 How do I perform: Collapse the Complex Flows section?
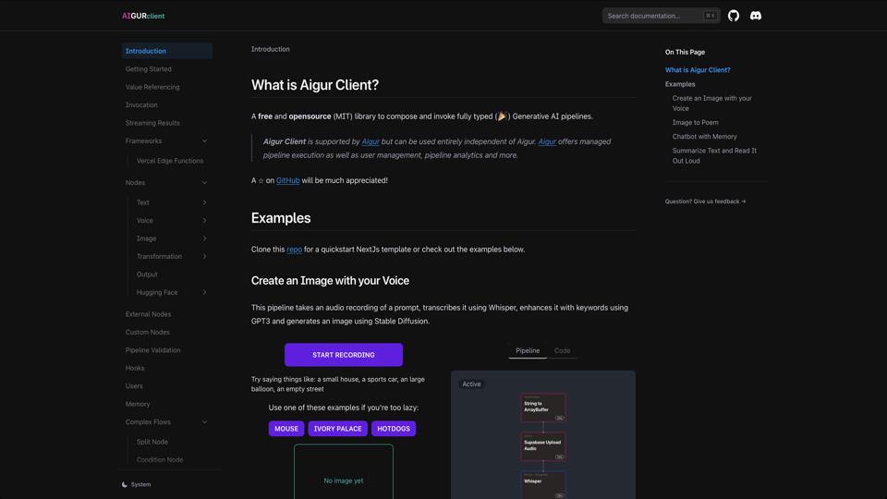[204, 422]
